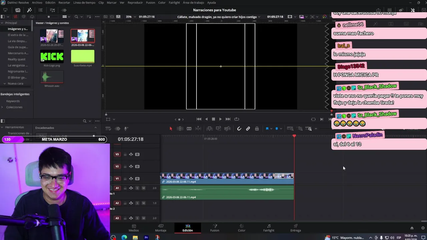The width and height of the screenshot is (427, 240).
Task: Solo audio track A1
Action: click(137, 188)
